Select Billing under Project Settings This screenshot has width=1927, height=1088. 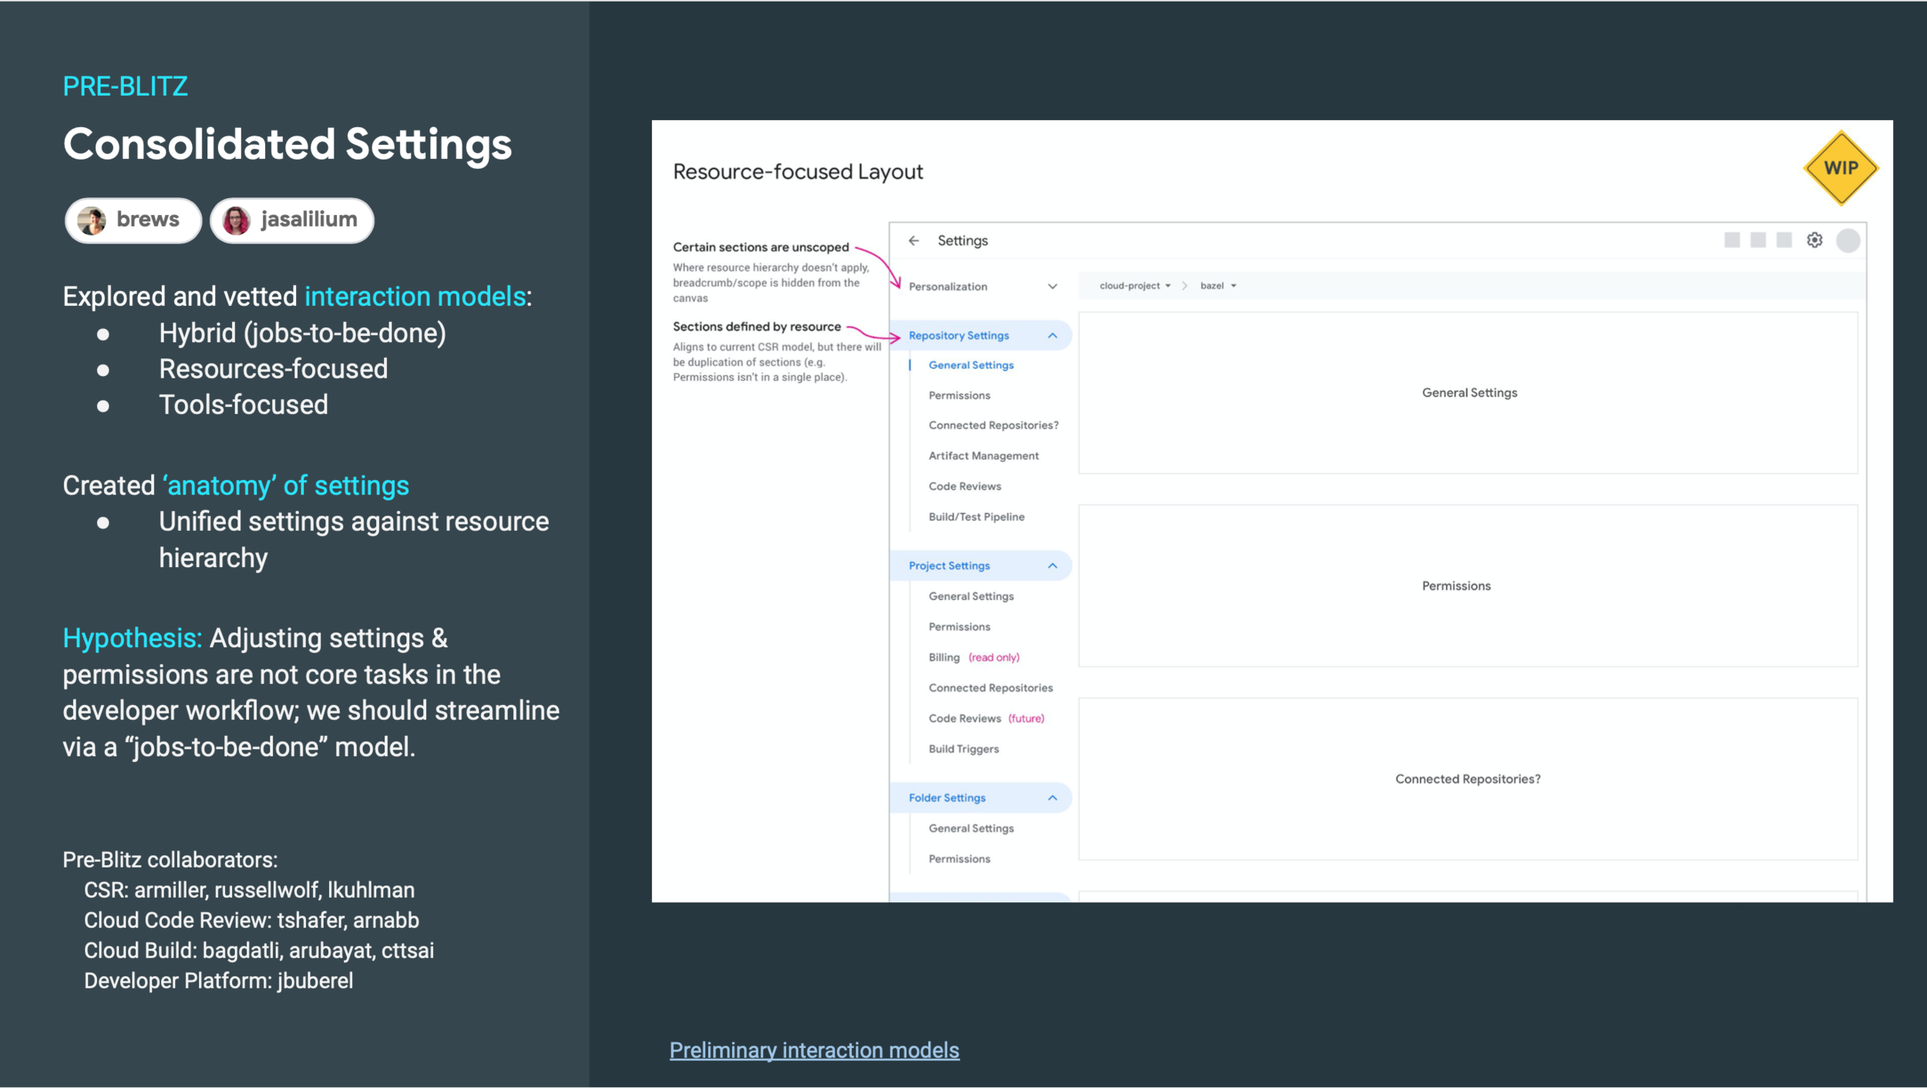(x=943, y=656)
